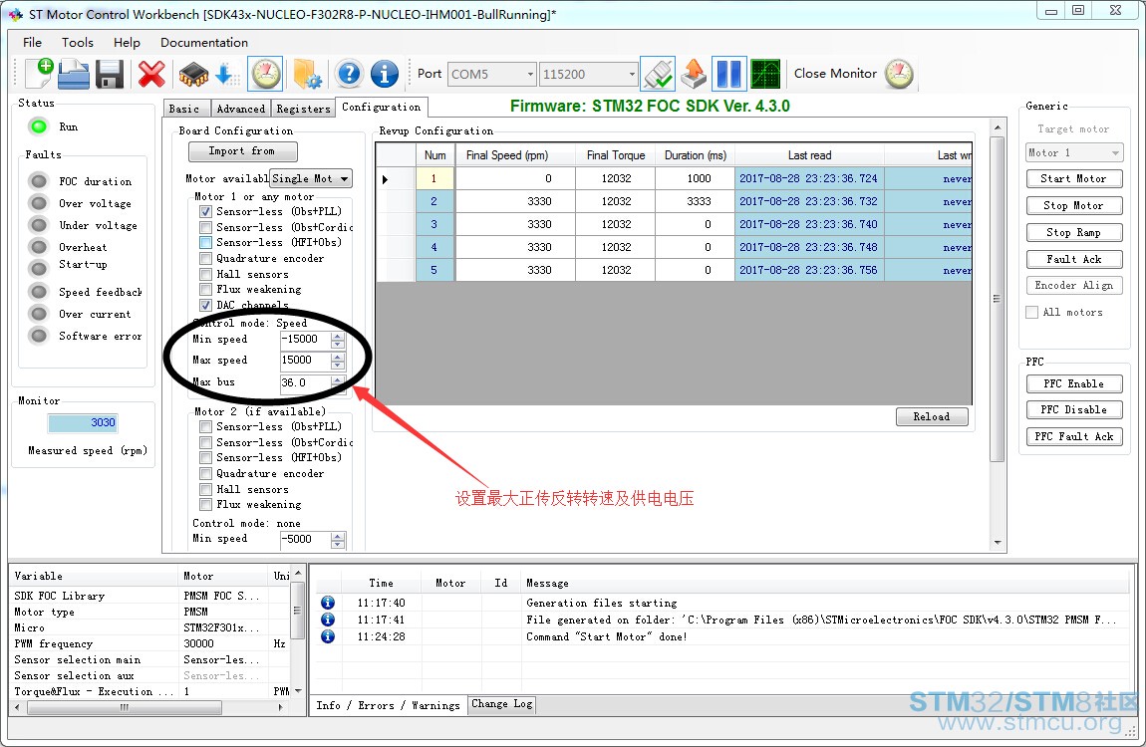Click the gauge icon beside Close Monitor
The width and height of the screenshot is (1146, 747).
pyautogui.click(x=899, y=74)
